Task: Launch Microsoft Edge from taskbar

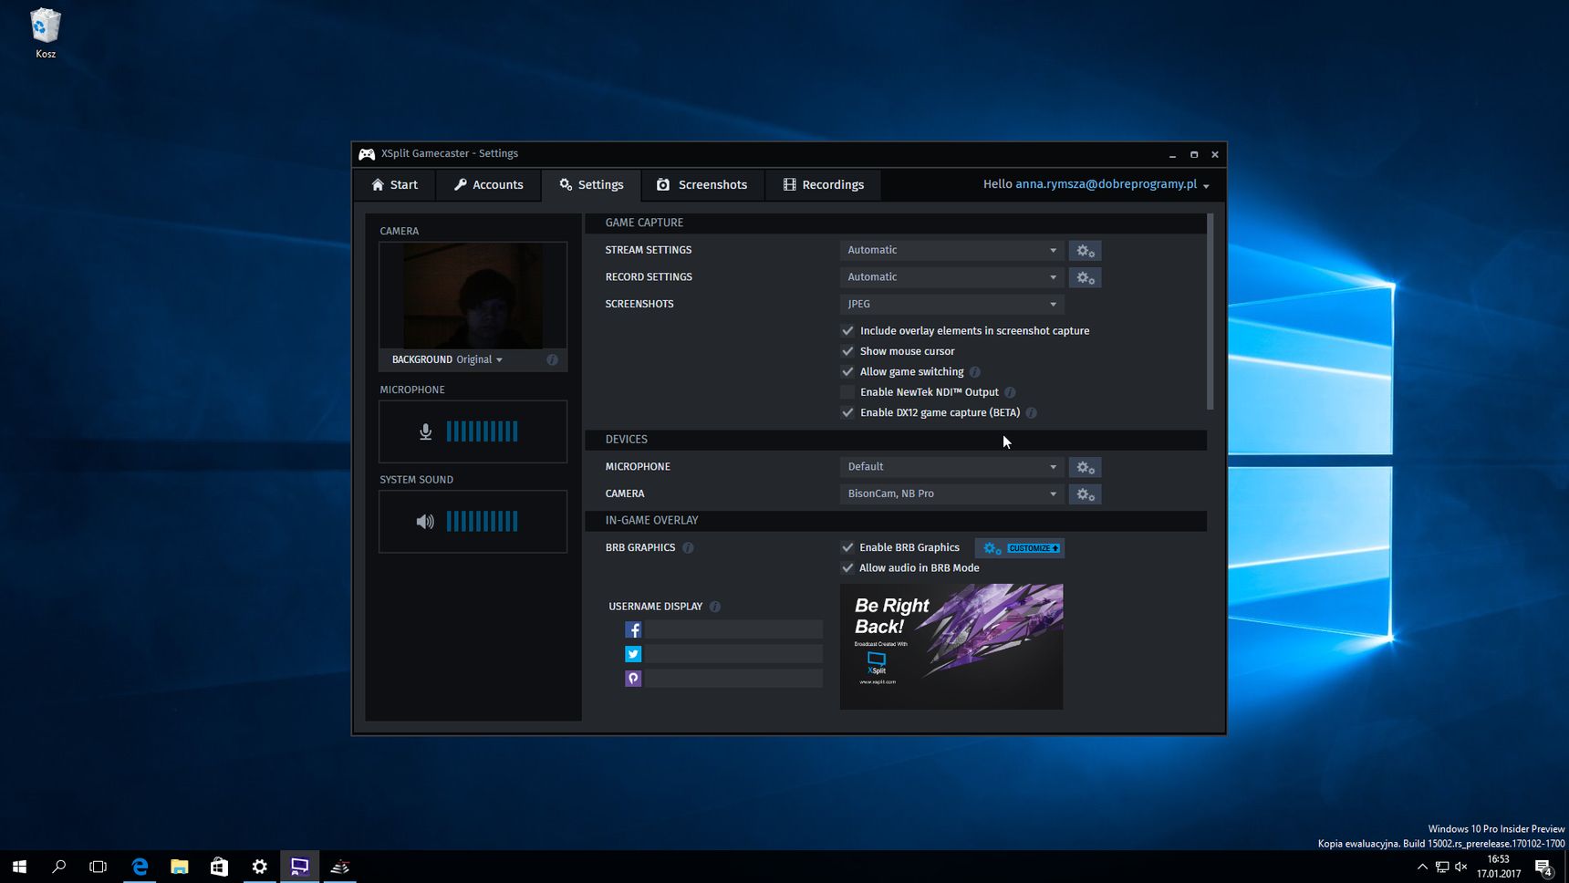Action: coord(140,867)
